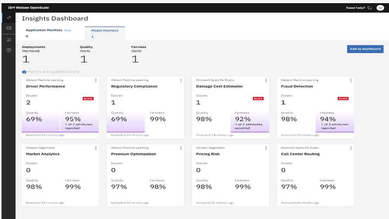Open the Regulatory Compliance card title
The height and width of the screenshot is (219, 389).
pyautogui.click(x=134, y=86)
